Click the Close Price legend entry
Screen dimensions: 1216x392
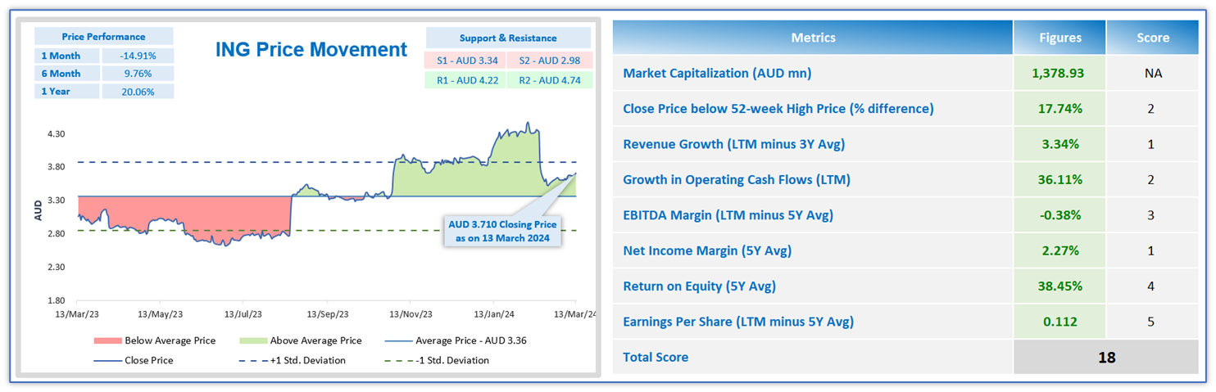(134, 360)
